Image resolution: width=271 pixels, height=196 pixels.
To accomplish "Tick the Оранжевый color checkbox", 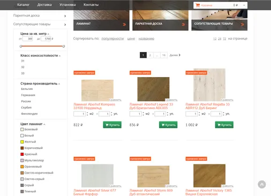I will (22, 167).
